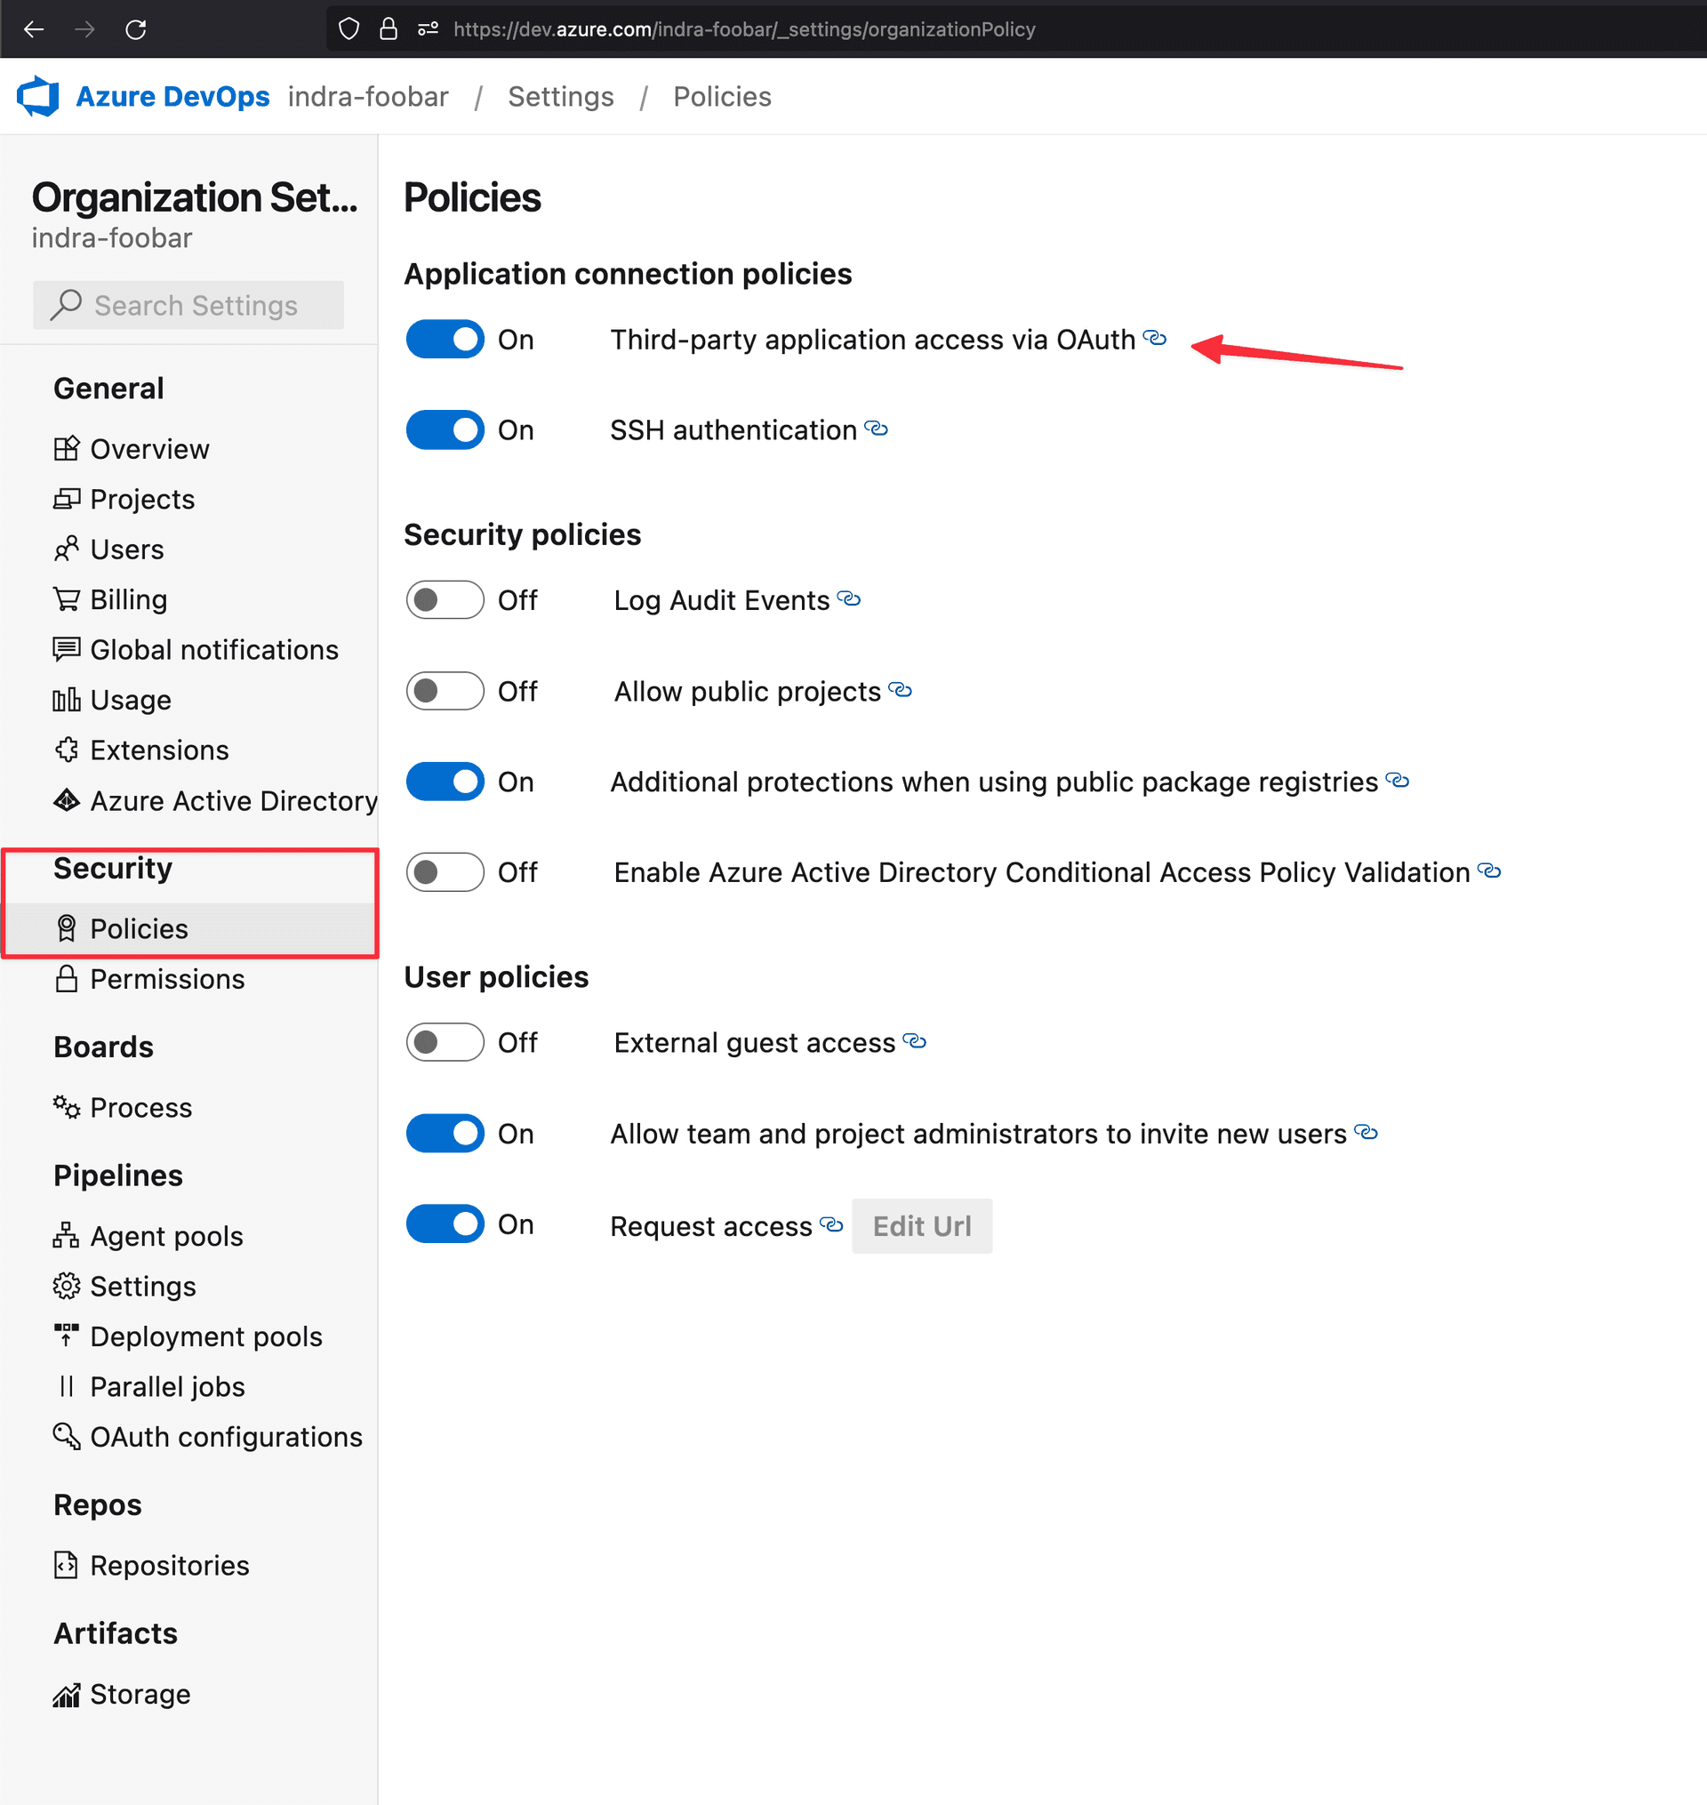Click the Agent pools icon
This screenshot has width=1707, height=1805.
[x=67, y=1235]
